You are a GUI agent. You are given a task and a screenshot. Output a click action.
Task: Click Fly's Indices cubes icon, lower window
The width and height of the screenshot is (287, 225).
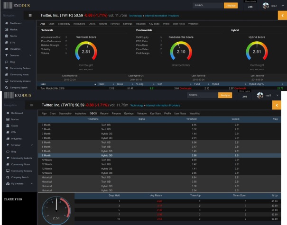click(x=8, y=184)
